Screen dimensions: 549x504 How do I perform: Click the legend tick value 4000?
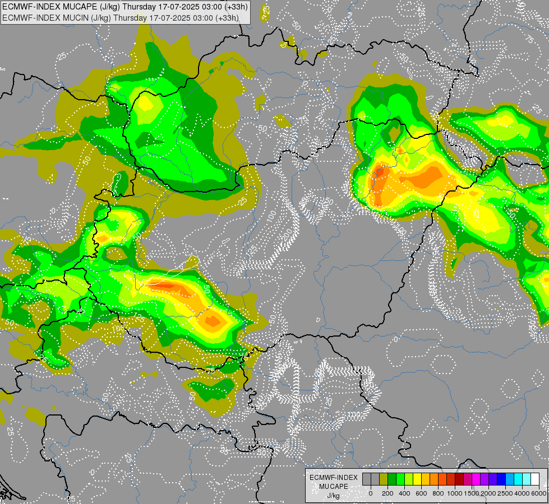point(522,493)
